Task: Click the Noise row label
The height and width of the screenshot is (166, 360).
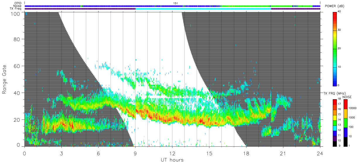Action: (x=18, y=6)
